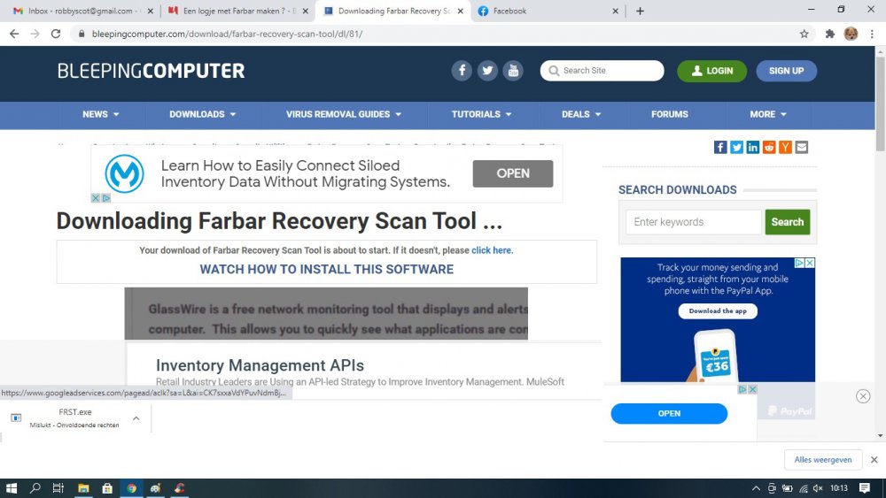Image resolution: width=886 pixels, height=498 pixels.
Task: Focus the Enter keywords input field
Action: 694,222
